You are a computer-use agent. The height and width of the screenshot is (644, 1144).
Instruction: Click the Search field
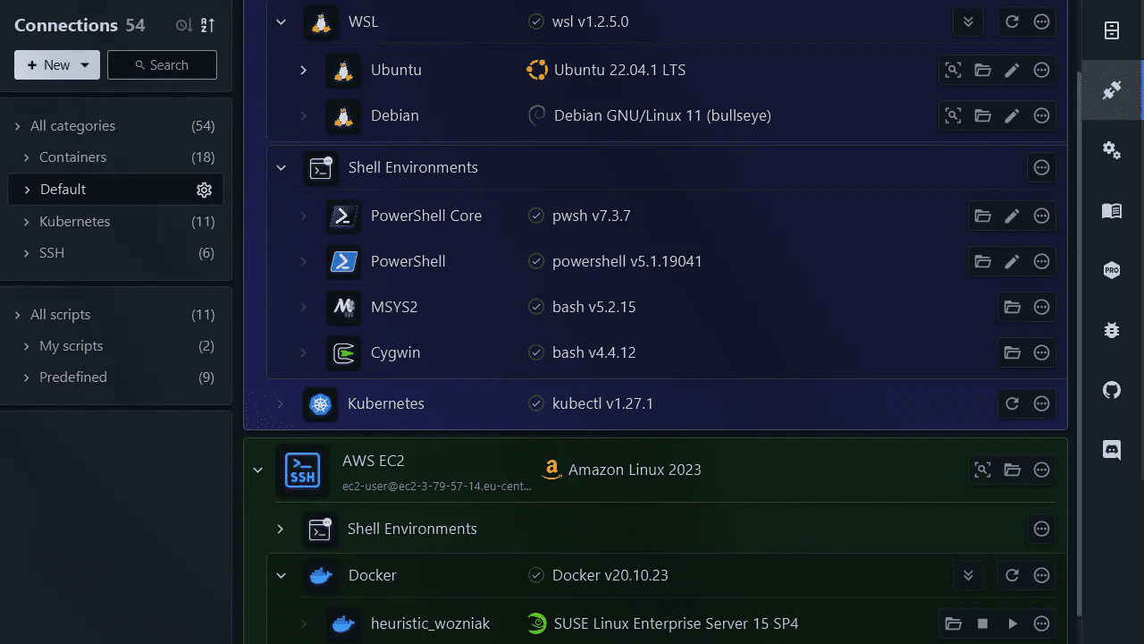[x=162, y=64]
